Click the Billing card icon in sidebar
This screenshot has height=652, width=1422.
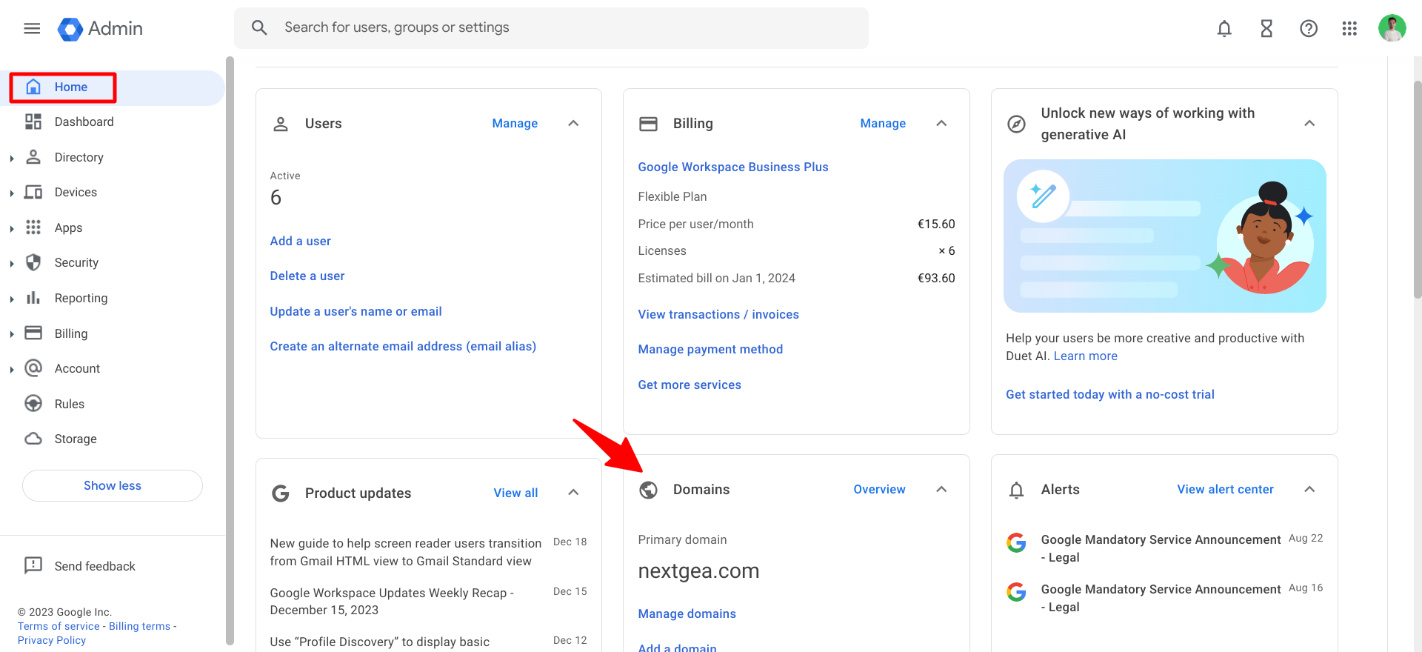[33, 333]
